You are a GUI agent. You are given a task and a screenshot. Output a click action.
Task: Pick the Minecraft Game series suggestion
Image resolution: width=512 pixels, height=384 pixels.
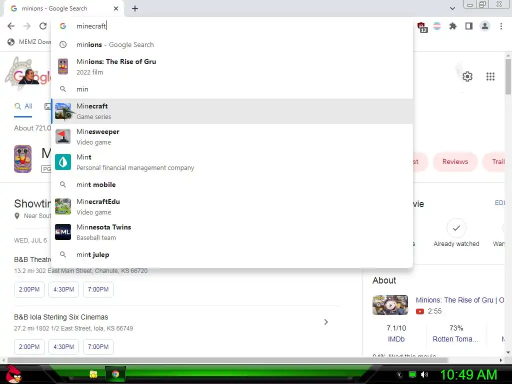pos(232,111)
